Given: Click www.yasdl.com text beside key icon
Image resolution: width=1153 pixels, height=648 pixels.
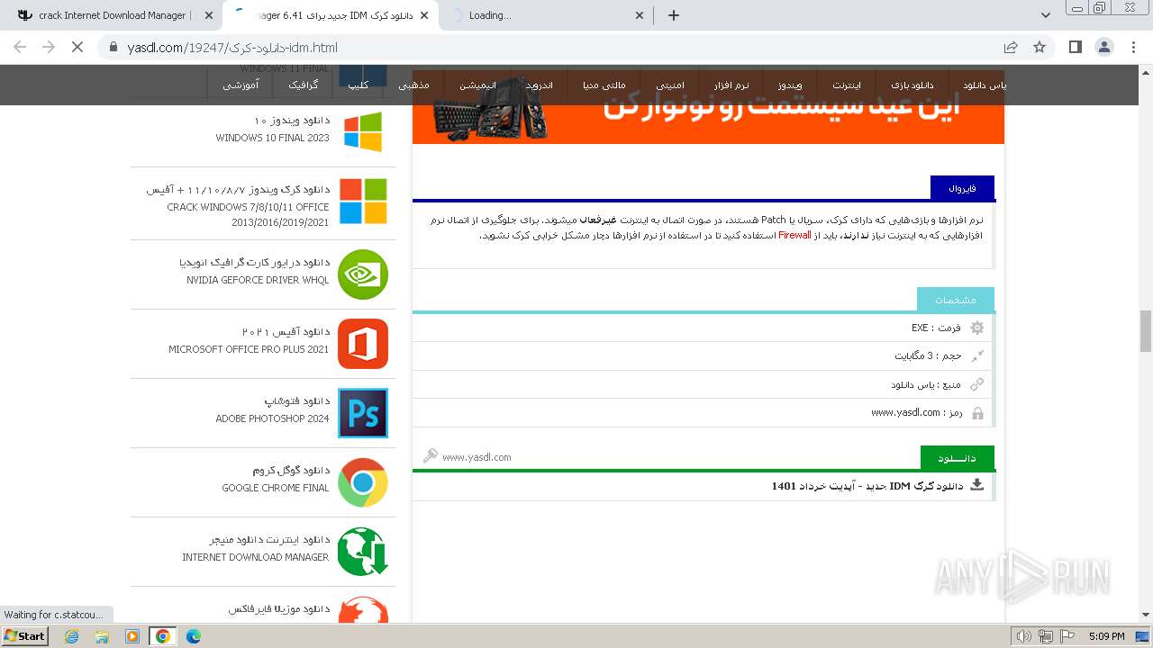Looking at the screenshot, I should click(477, 457).
